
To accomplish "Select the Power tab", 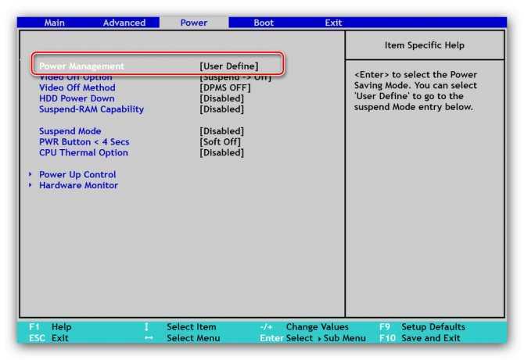I will (x=194, y=23).
